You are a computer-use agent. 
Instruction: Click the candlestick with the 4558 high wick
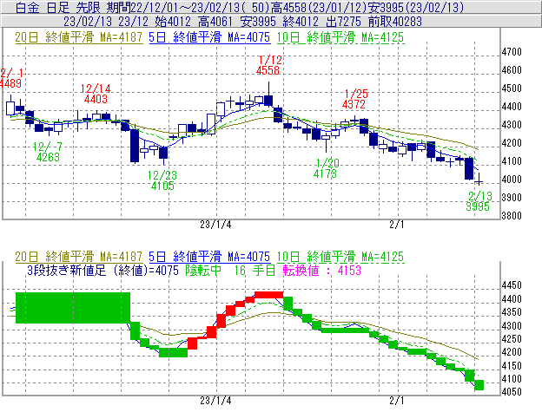[x=268, y=100]
